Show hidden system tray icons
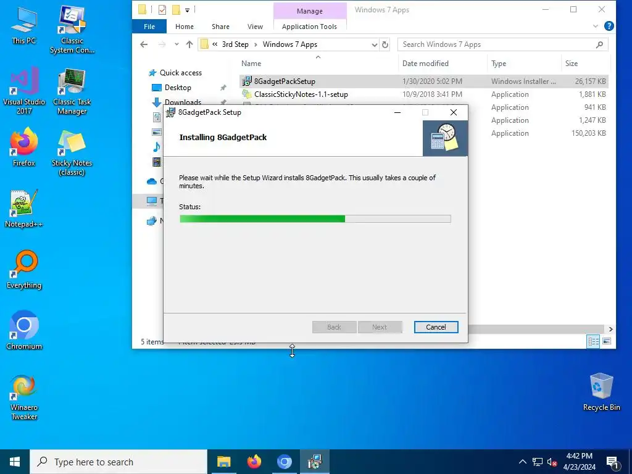Image resolution: width=632 pixels, height=474 pixels. point(522,462)
